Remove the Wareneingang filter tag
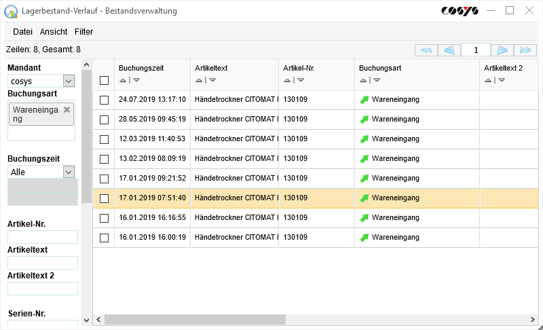543x330 pixels. pos(67,109)
